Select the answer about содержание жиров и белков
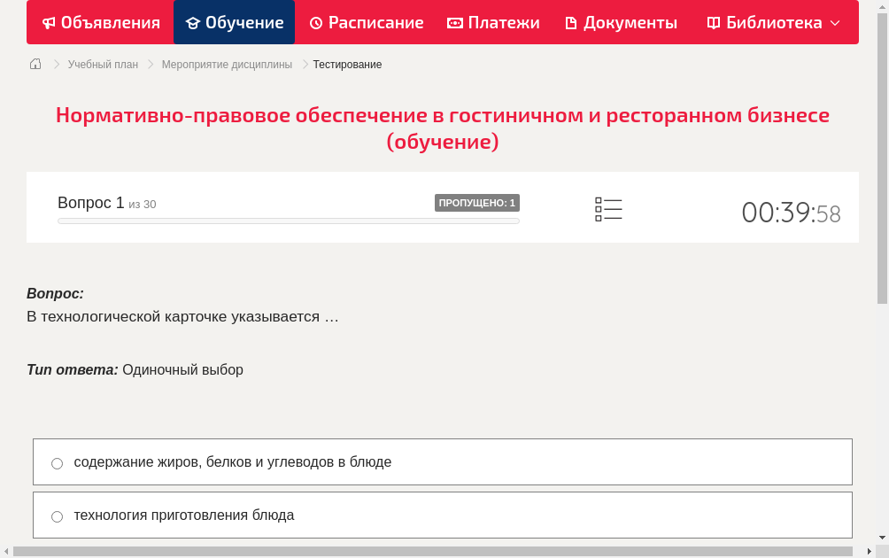This screenshot has height=558, width=889. 235,461
